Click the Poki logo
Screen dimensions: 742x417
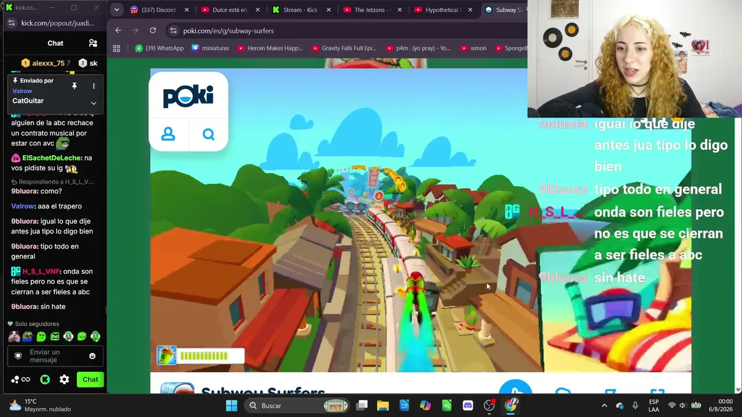[x=188, y=96]
